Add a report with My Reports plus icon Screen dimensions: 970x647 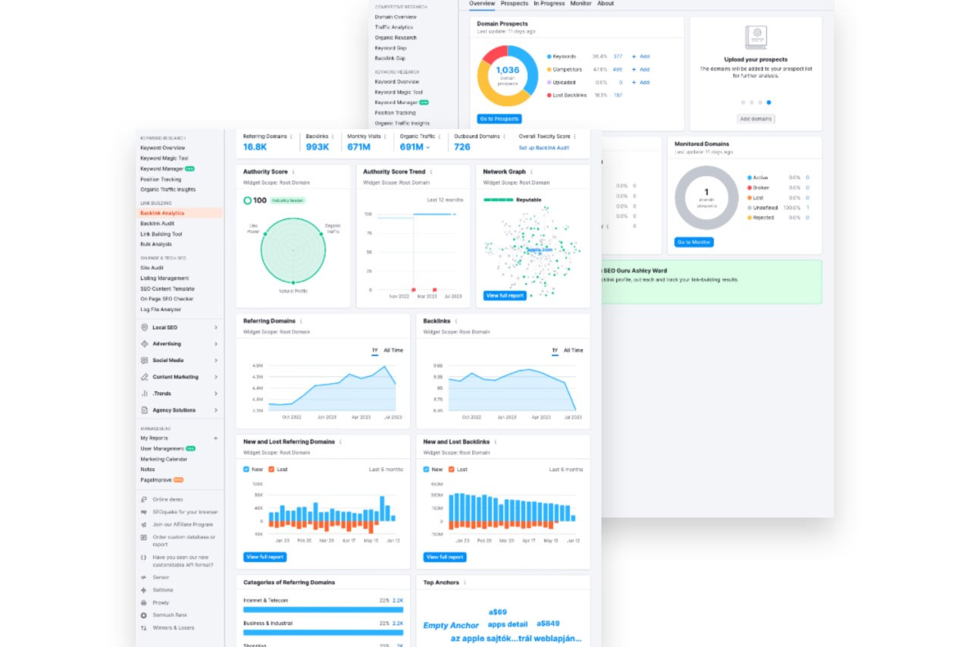point(215,438)
